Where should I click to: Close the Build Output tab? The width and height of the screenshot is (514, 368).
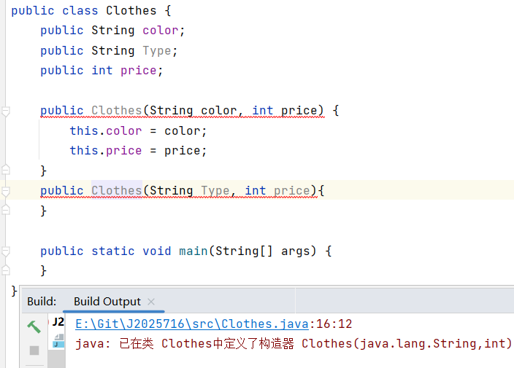[151, 301]
